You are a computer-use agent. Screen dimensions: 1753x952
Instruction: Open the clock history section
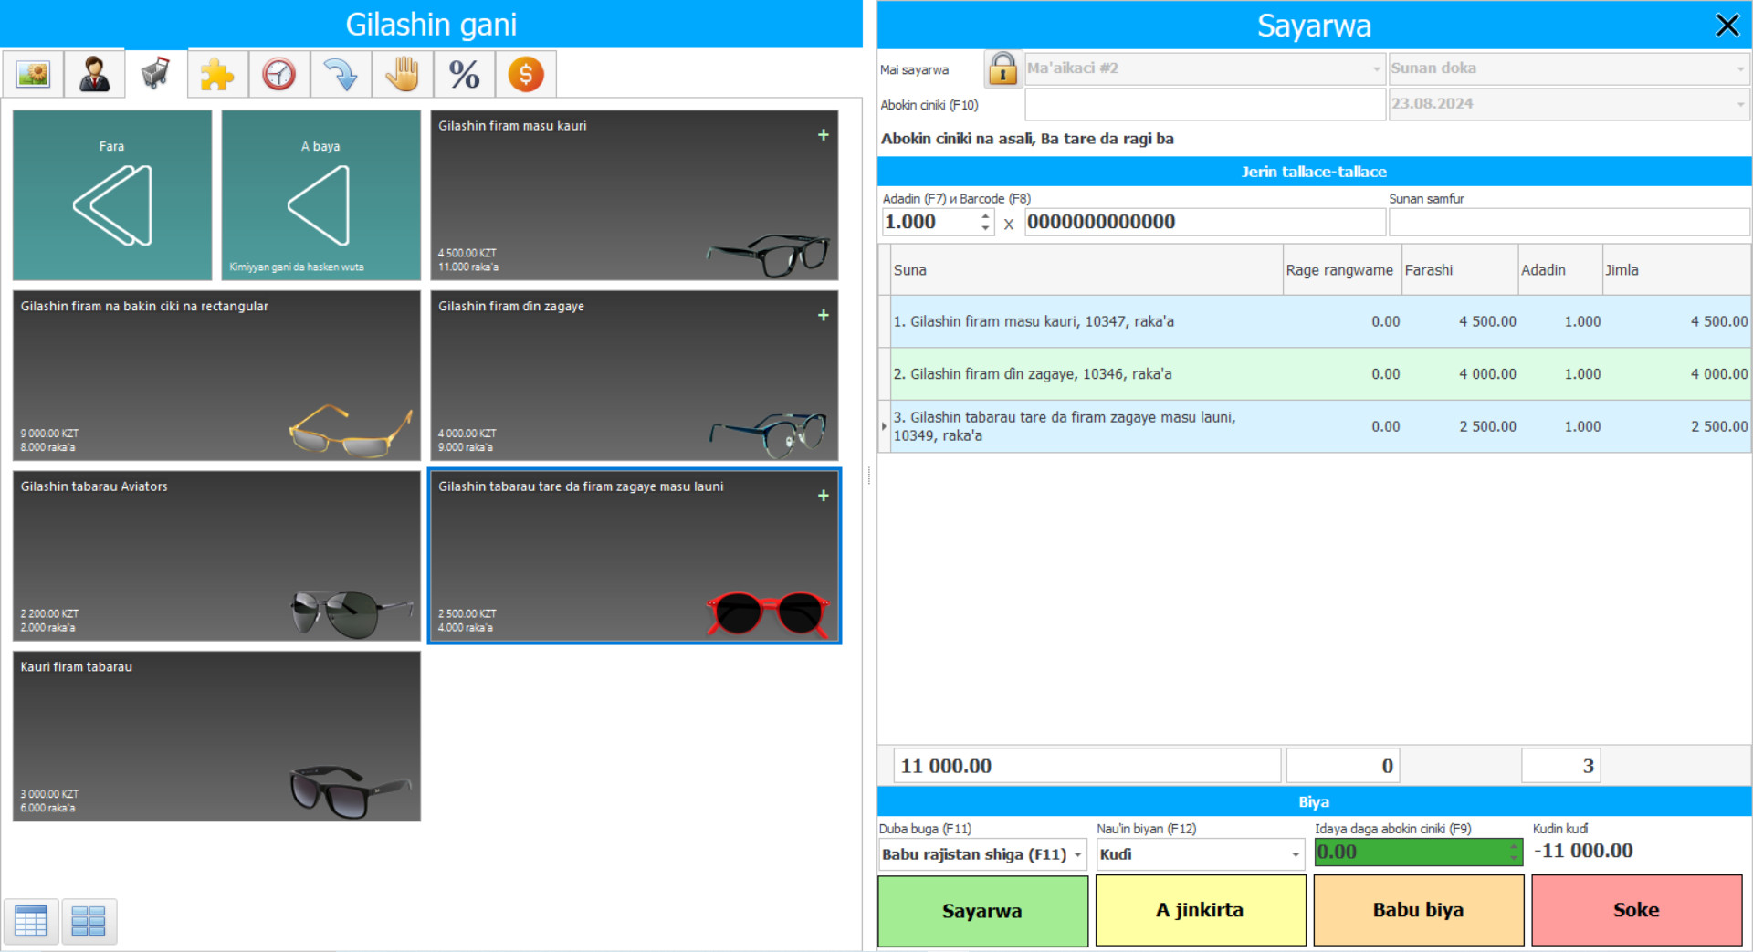tap(278, 73)
